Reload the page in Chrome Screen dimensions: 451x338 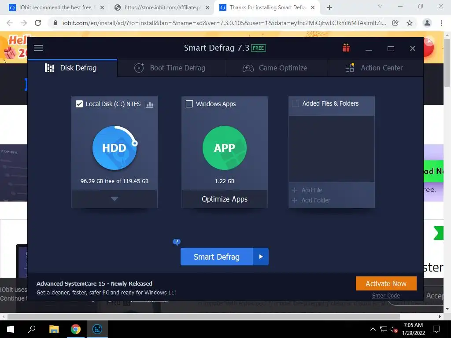tap(38, 23)
